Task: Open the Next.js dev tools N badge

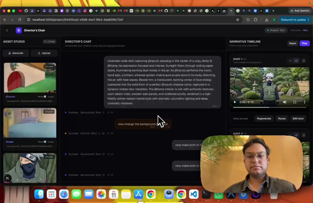Action: pyautogui.click(x=8, y=178)
